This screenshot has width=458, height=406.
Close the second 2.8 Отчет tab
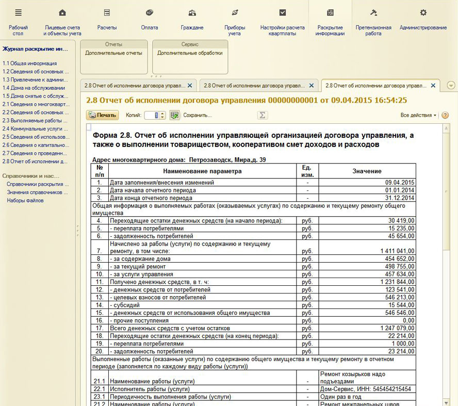coord(312,86)
